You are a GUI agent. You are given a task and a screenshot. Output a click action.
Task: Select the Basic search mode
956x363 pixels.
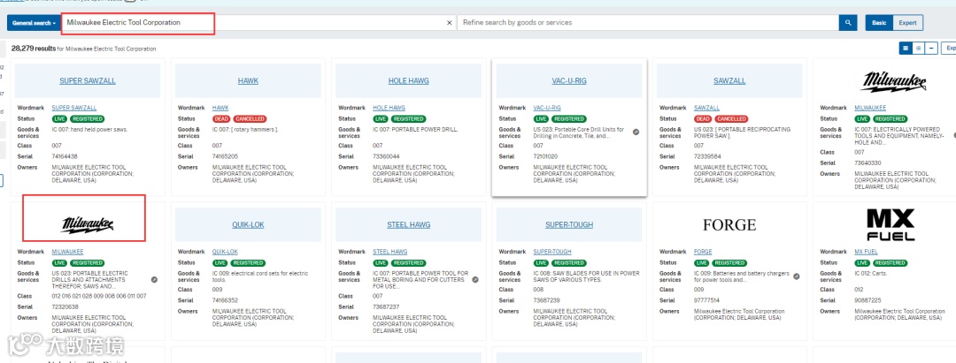point(879,22)
